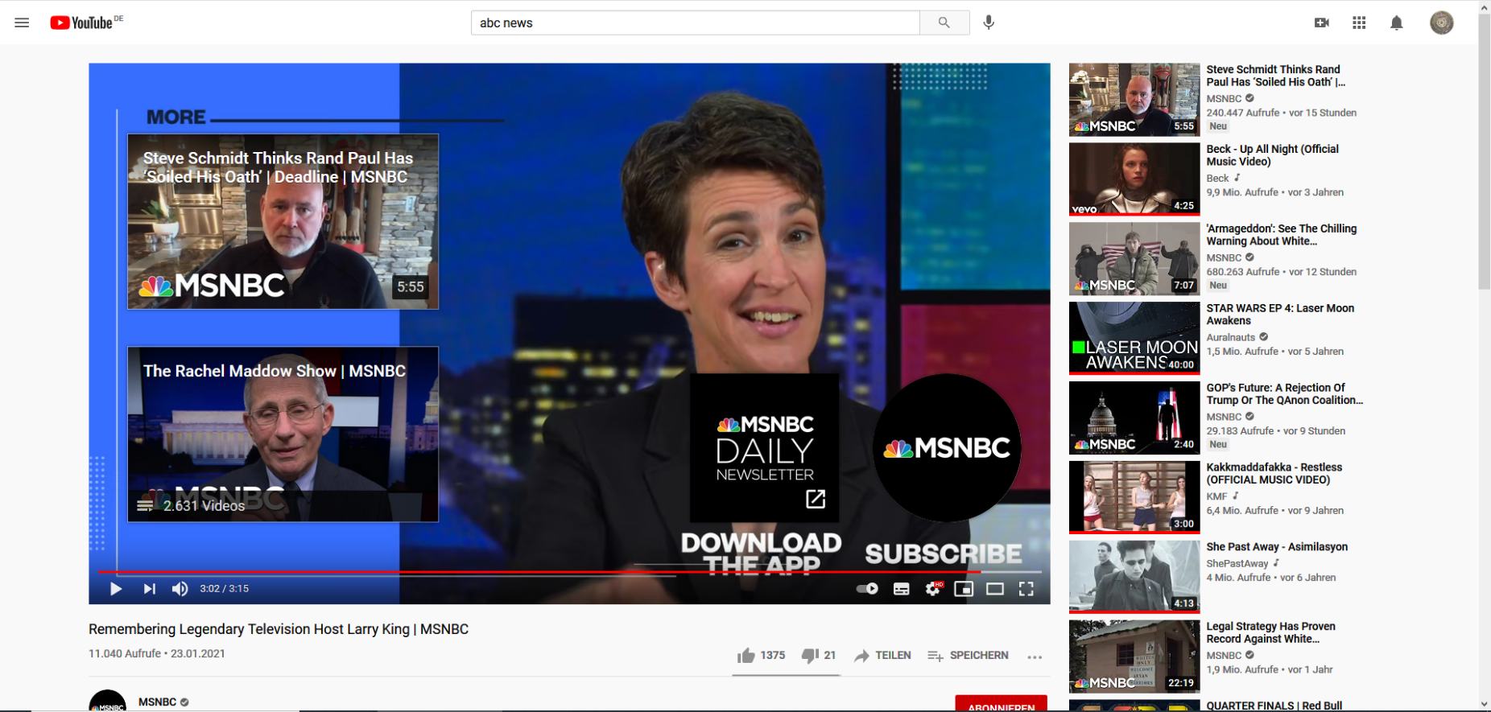
Task: Play the video with play button
Action: (116, 589)
